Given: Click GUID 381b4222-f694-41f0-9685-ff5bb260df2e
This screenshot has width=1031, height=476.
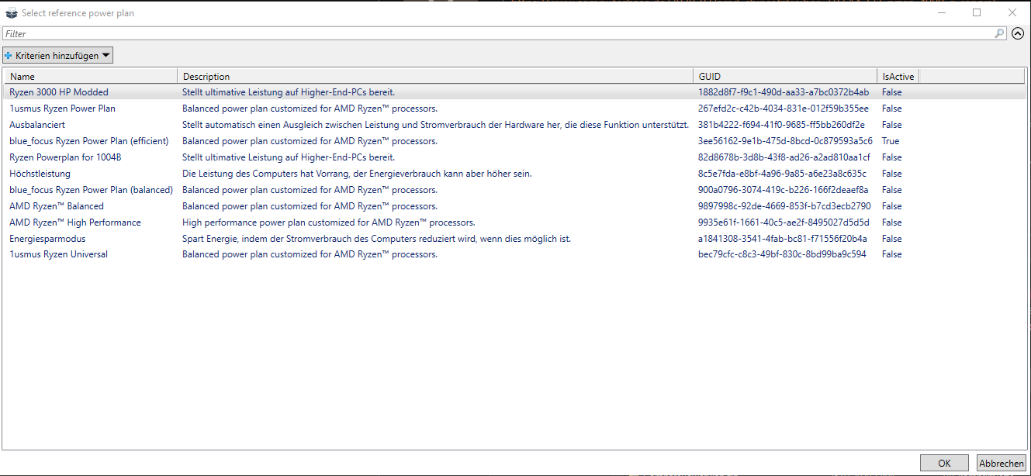Looking at the screenshot, I should 781,125.
